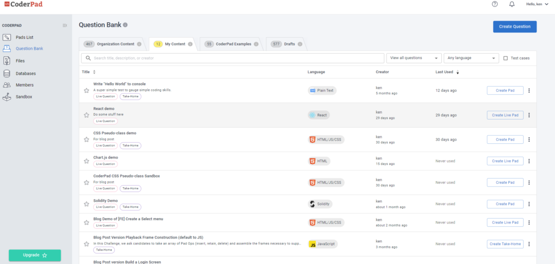
Task: Open Databases from sidebar
Action: pos(25,73)
